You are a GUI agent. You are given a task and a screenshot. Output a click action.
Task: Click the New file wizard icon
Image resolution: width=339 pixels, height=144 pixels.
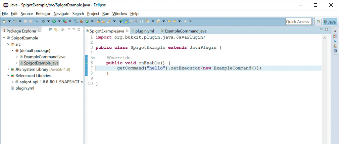(4, 21)
